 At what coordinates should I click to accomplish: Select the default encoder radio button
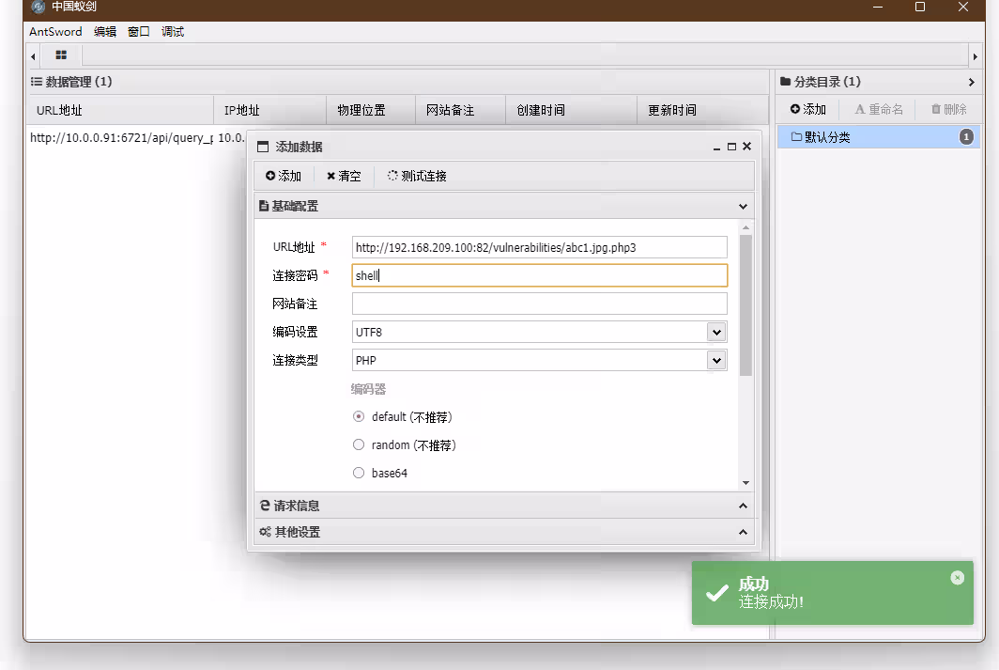coord(359,417)
